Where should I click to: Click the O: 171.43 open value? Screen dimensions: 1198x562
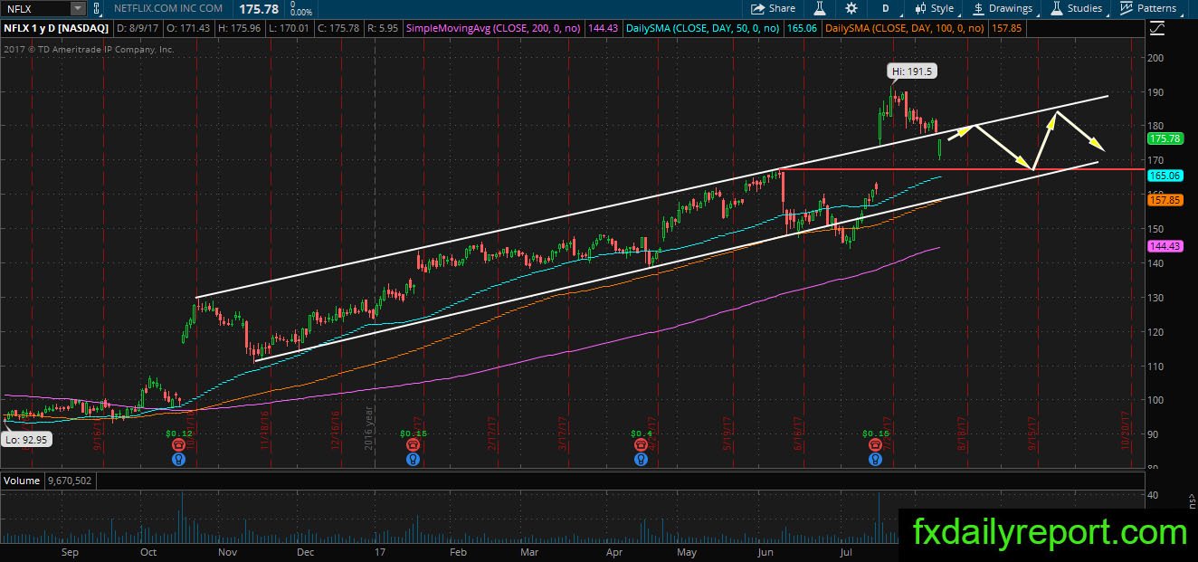click(x=186, y=28)
